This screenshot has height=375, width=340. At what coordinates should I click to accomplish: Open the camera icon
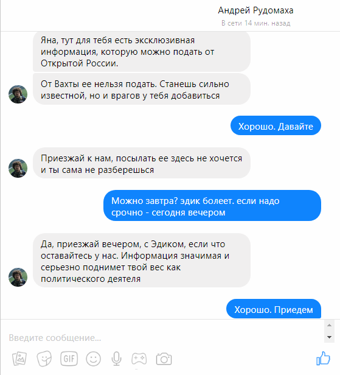(x=164, y=359)
